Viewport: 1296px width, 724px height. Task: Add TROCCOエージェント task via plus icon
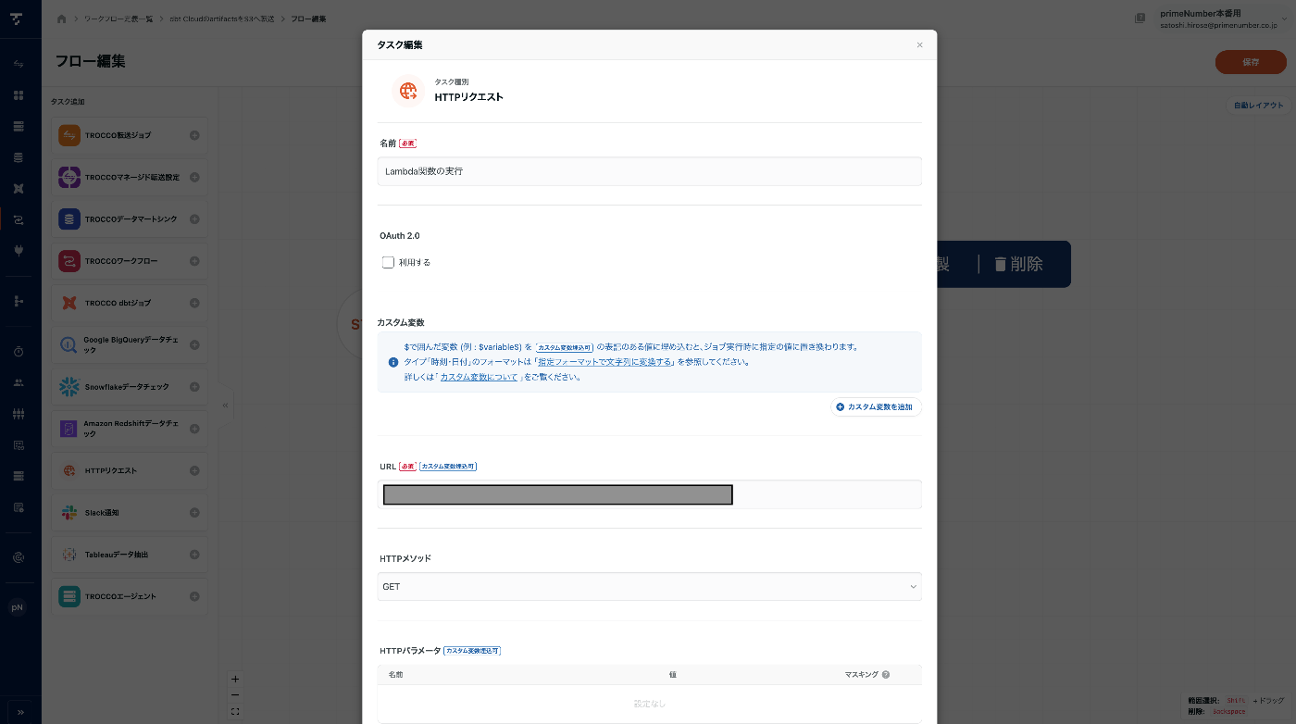click(194, 596)
